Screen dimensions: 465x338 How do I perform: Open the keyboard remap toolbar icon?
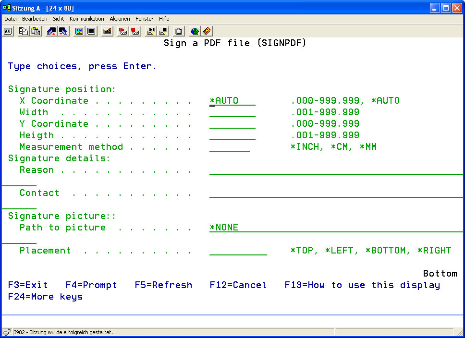point(108,31)
